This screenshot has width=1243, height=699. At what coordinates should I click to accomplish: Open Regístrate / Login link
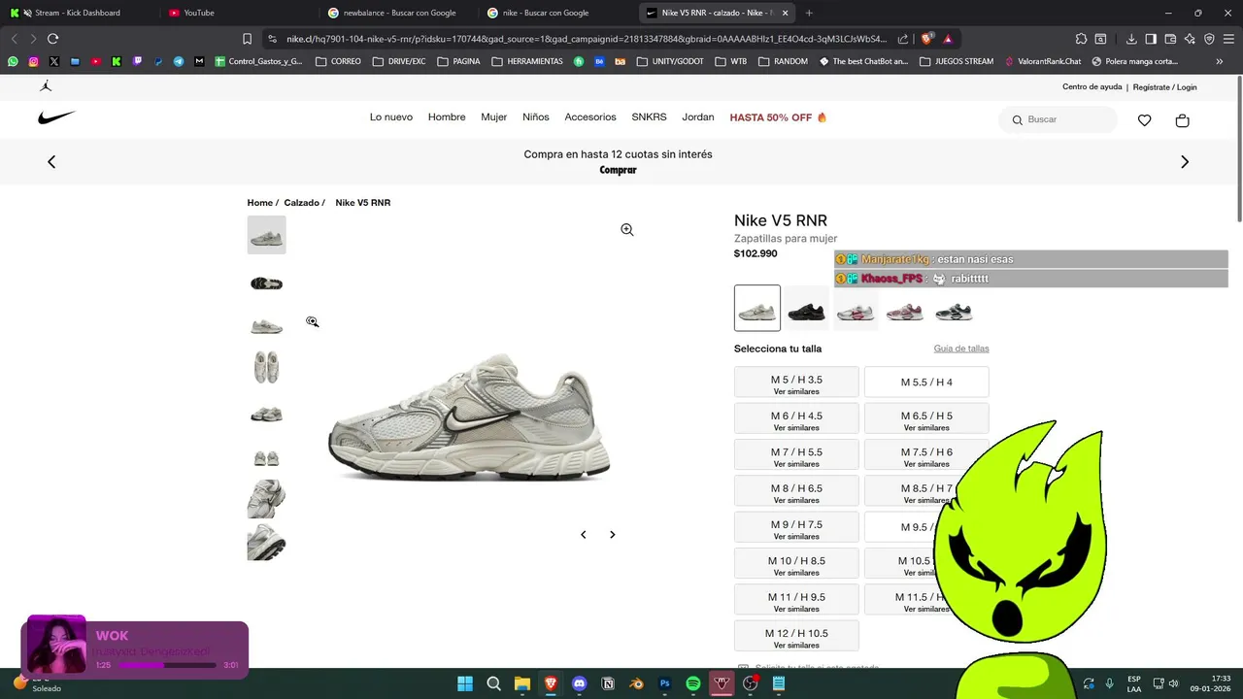(1164, 87)
